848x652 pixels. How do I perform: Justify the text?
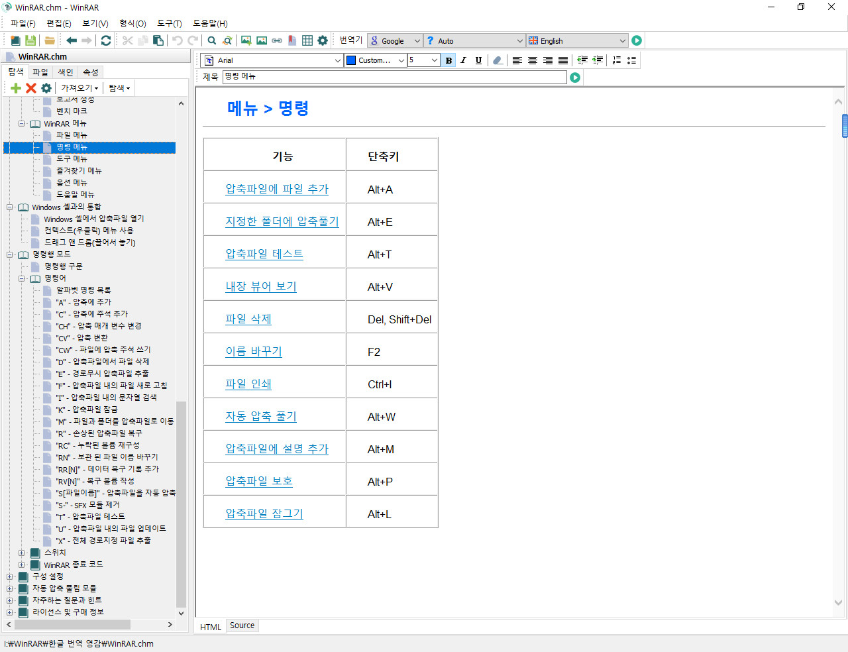click(563, 60)
